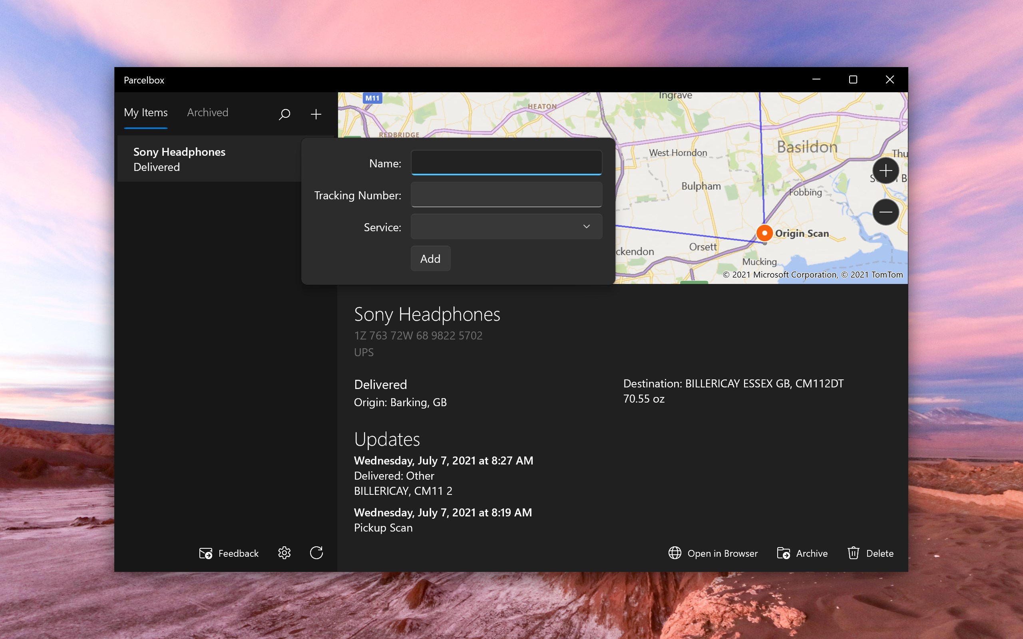Click the Tracking Number input field
Screen dimensions: 1023x639
[506, 194]
